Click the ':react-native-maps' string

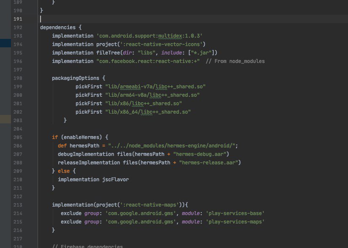(150, 205)
